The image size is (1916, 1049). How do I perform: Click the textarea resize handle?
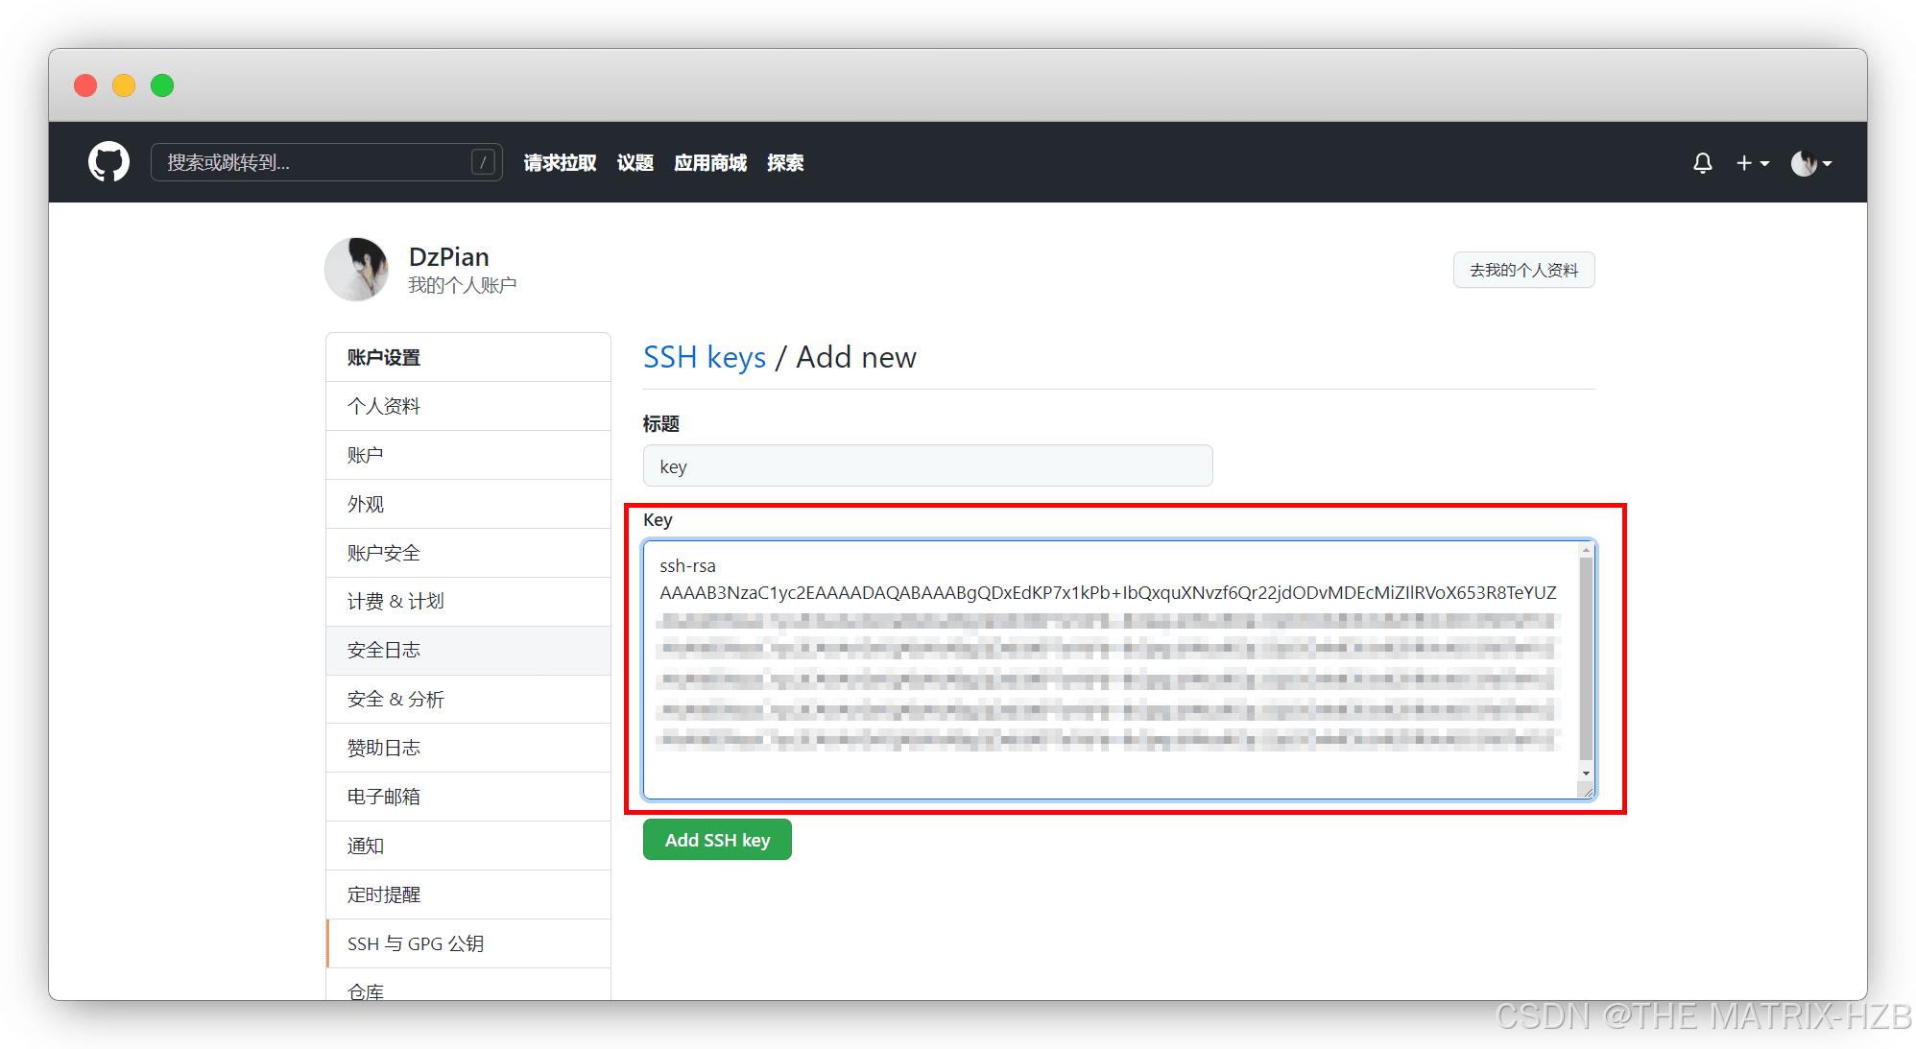coord(1588,792)
